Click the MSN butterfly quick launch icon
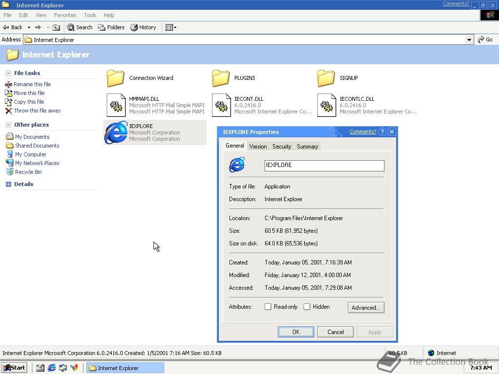499x374 pixels. tap(74, 368)
